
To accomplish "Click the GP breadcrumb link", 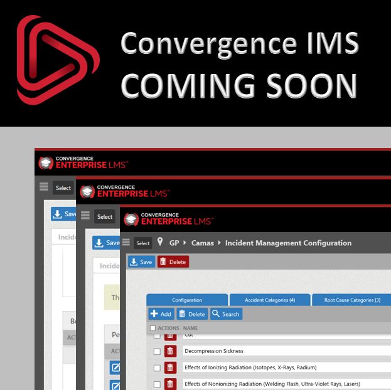I will pos(174,243).
